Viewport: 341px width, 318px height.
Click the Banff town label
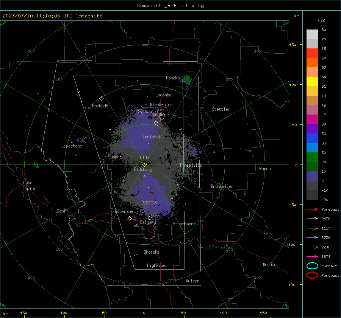point(63,211)
